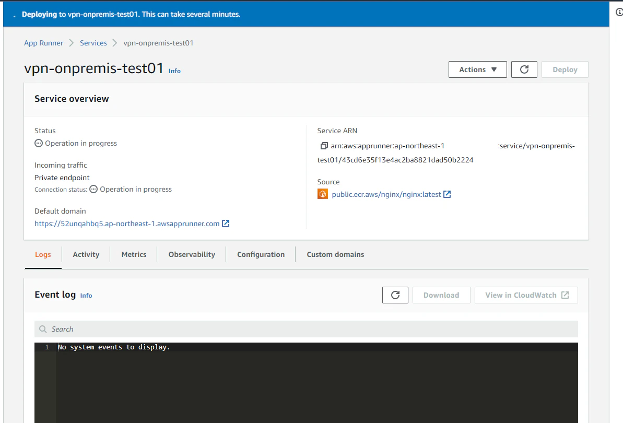Screen dimensions: 623x423
Task: Open public.ecr.aws/nginx/nginx:latest source link
Action: (x=386, y=194)
